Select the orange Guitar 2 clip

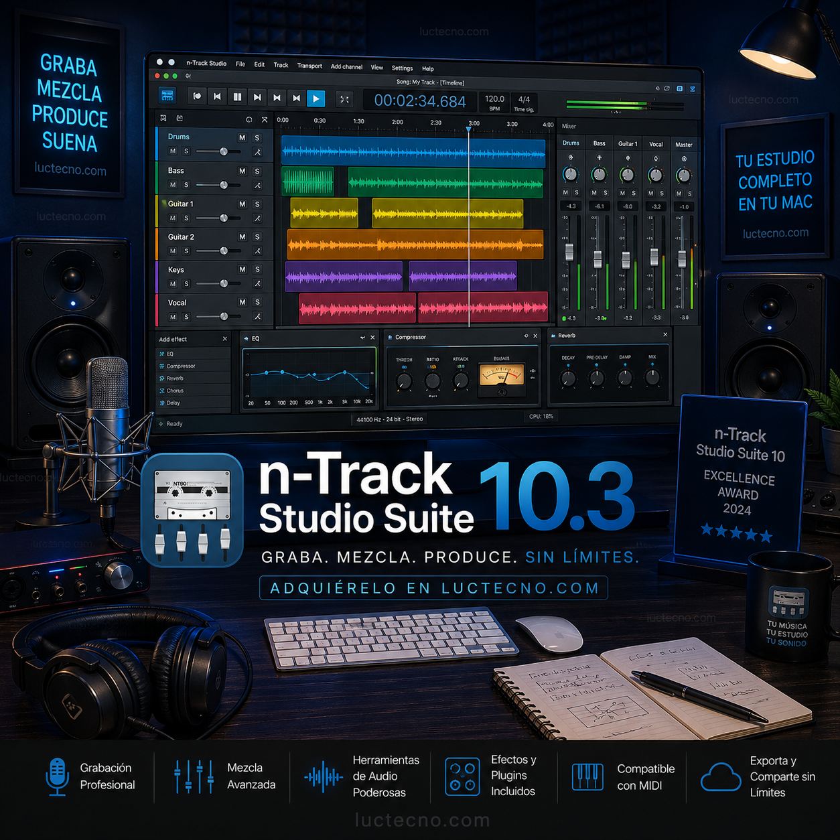tap(415, 244)
